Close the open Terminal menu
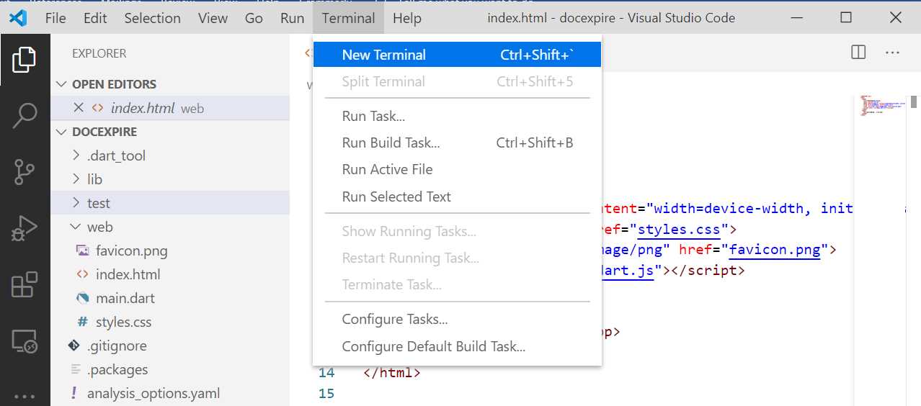Image resolution: width=921 pixels, height=406 pixels. (x=349, y=18)
